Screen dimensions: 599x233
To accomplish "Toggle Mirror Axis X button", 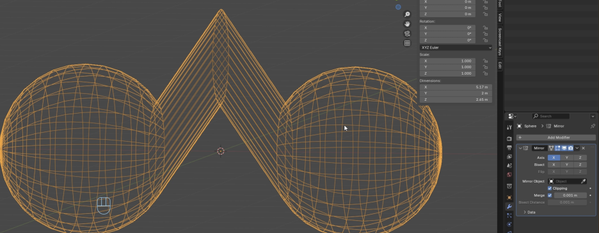I will [x=554, y=158].
